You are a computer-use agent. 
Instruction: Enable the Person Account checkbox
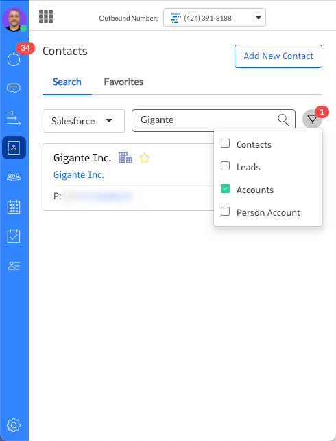coord(225,211)
